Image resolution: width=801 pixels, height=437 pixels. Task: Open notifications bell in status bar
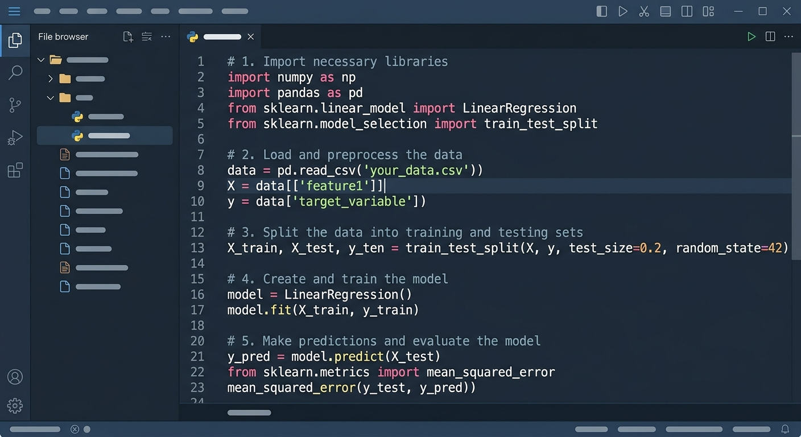pos(785,429)
